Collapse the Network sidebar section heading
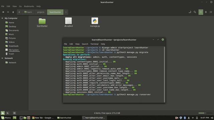The width and height of the screenshot is (214, 120). 2,58
